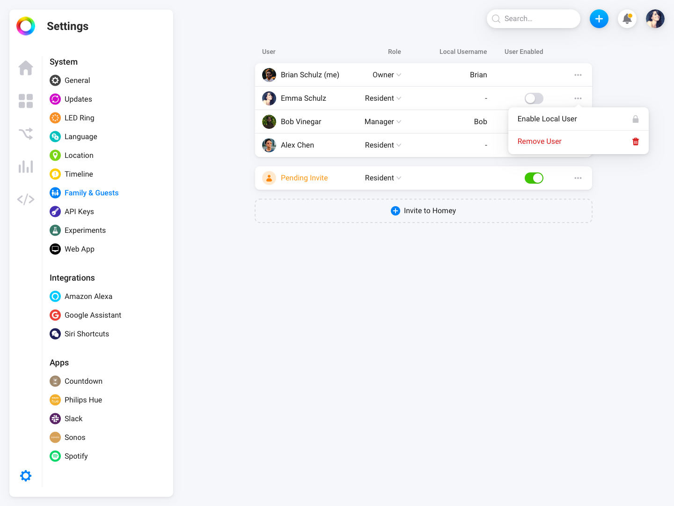The height and width of the screenshot is (506, 674).
Task: Open more options for Brian Schulz
Action: pyautogui.click(x=578, y=75)
